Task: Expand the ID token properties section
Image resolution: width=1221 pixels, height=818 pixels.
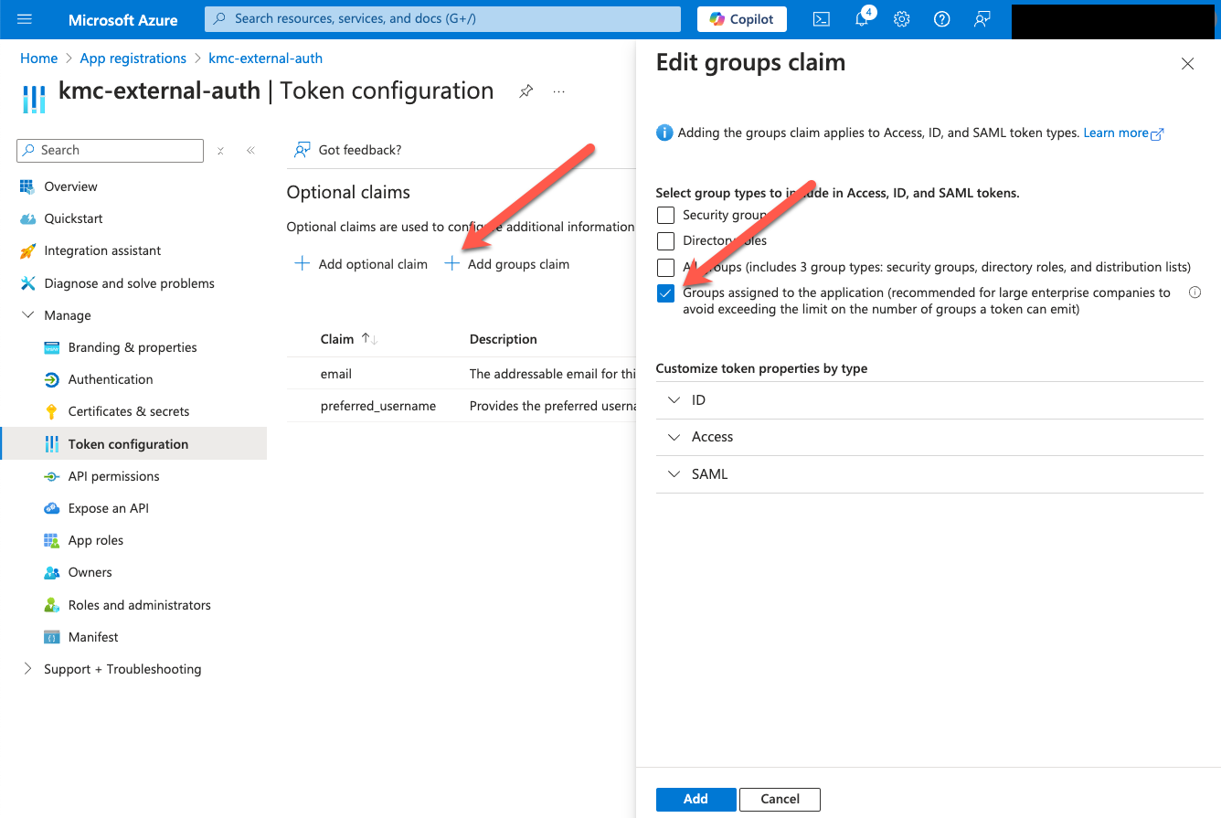Action: pos(674,399)
